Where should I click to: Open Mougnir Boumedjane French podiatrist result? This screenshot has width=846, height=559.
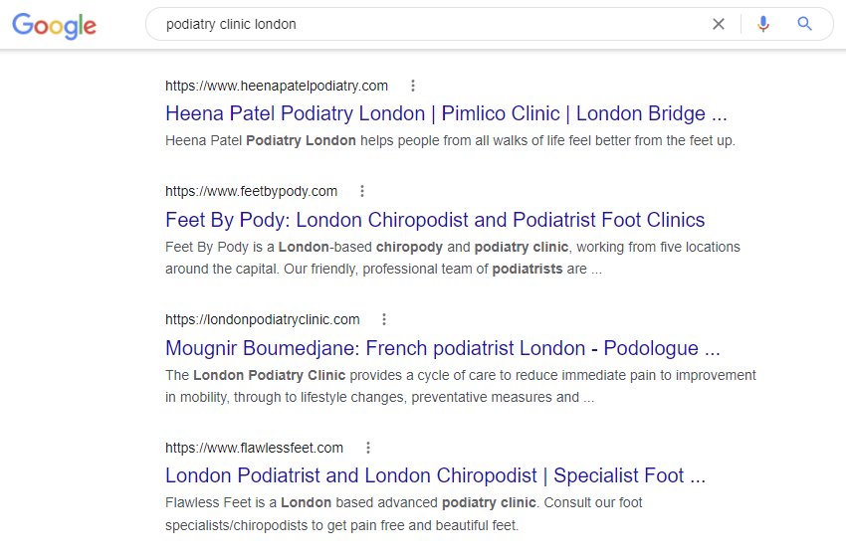pos(443,348)
